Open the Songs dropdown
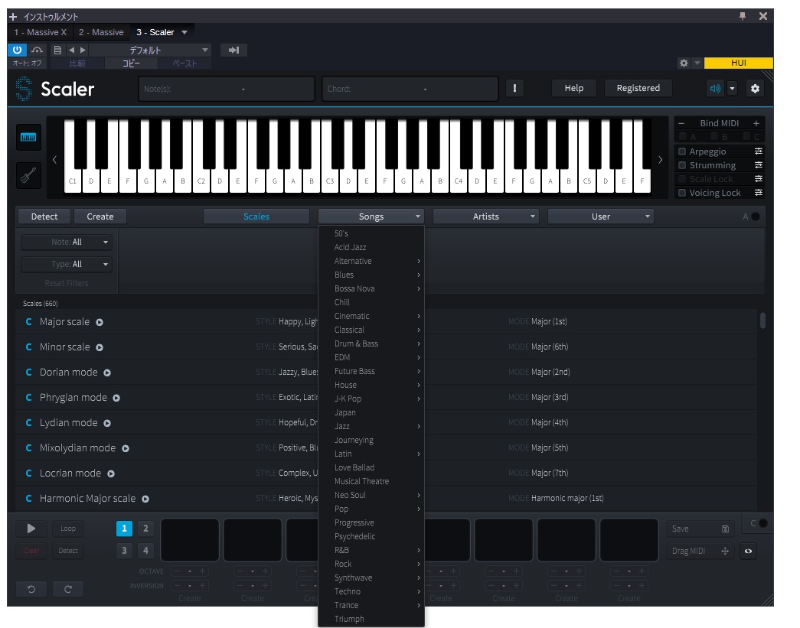 371,216
